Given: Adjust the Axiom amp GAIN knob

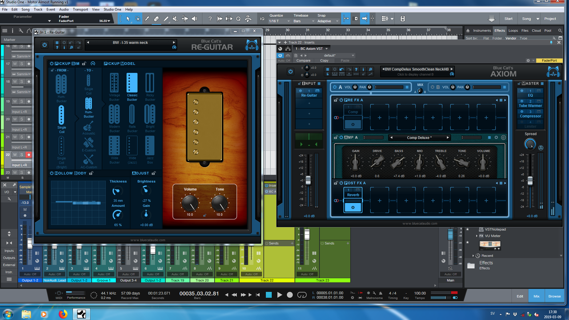Looking at the screenshot, I should 355,164.
